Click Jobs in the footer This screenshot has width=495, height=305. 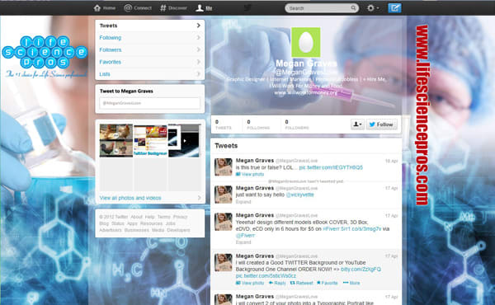170,223
